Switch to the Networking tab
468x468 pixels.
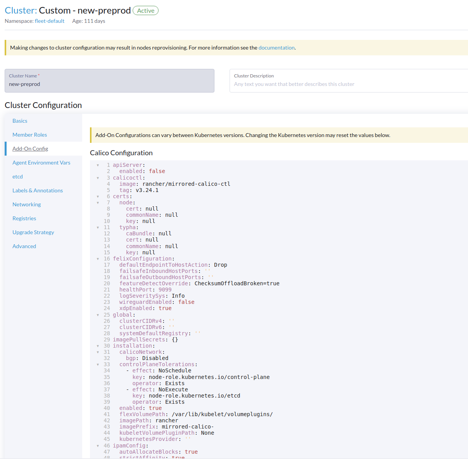coord(26,204)
